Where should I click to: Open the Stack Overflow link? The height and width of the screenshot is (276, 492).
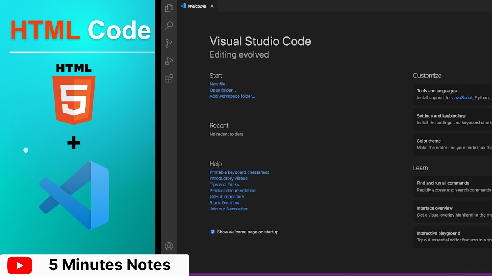(x=224, y=203)
